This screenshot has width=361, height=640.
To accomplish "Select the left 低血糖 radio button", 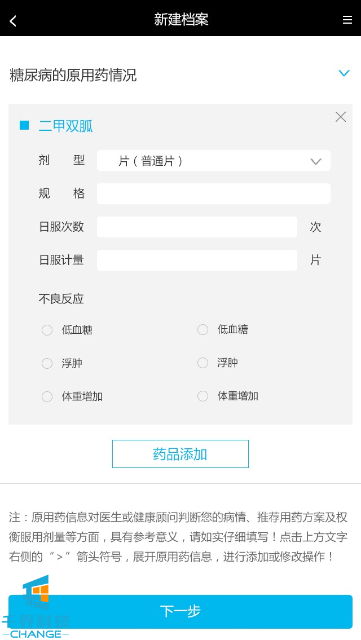I will 47,330.
